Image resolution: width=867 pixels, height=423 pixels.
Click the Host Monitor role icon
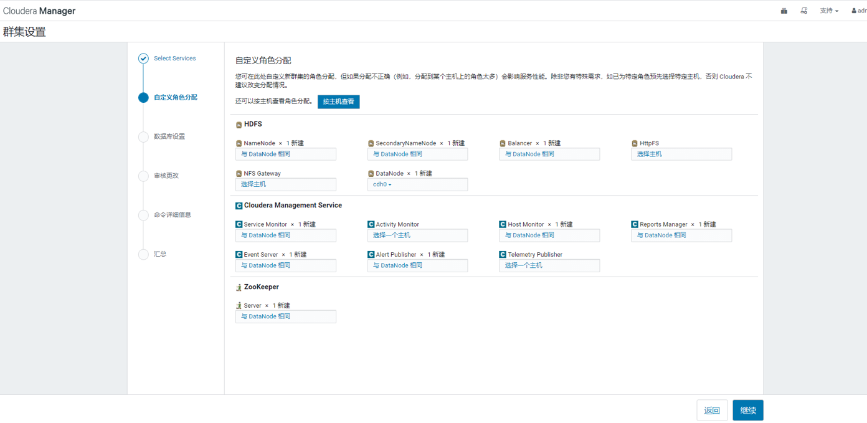[503, 224]
